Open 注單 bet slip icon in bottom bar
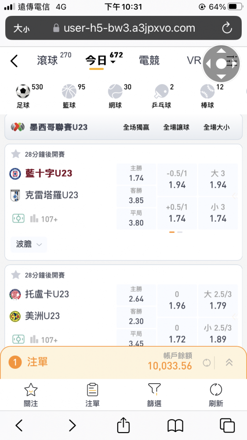 tap(93, 389)
